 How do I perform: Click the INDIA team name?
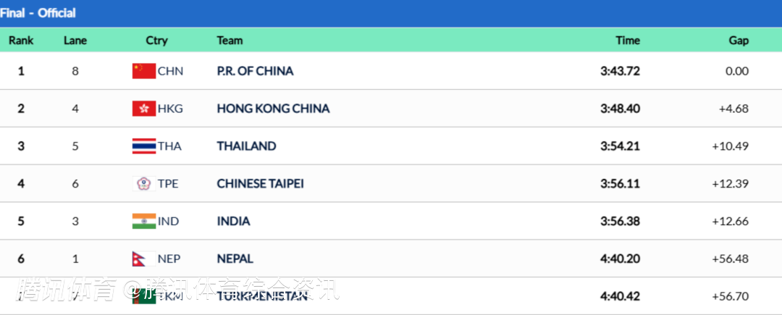pyautogui.click(x=233, y=222)
